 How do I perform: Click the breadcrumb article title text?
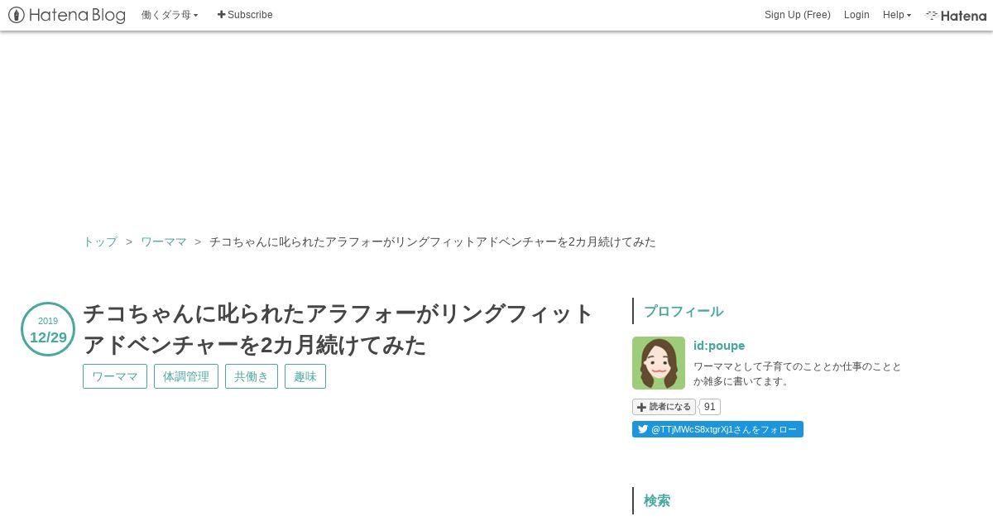coord(433,241)
